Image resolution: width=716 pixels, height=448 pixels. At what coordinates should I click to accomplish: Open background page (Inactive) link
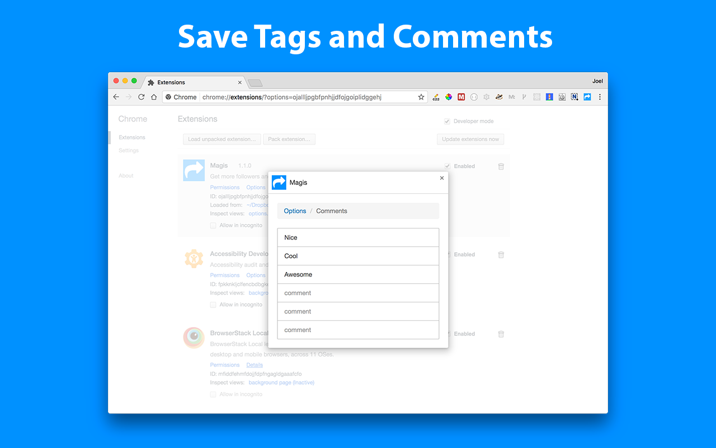[x=281, y=383]
